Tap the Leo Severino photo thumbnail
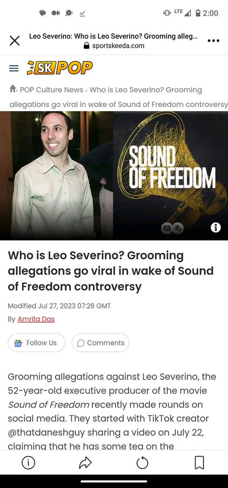 (56, 176)
